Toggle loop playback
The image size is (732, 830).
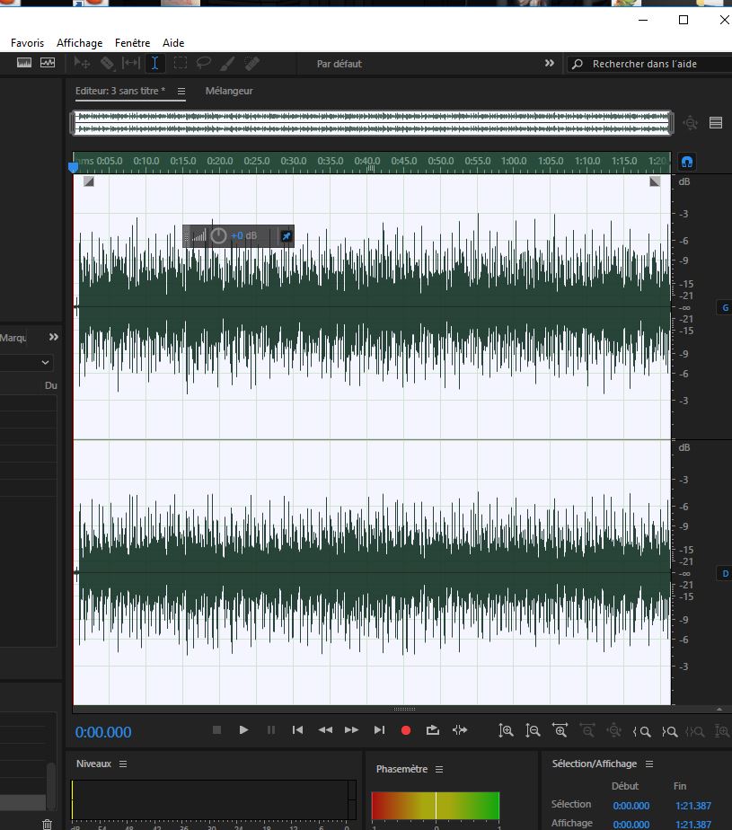coord(432,730)
